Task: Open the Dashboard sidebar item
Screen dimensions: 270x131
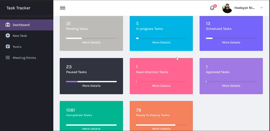Action: [27, 25]
